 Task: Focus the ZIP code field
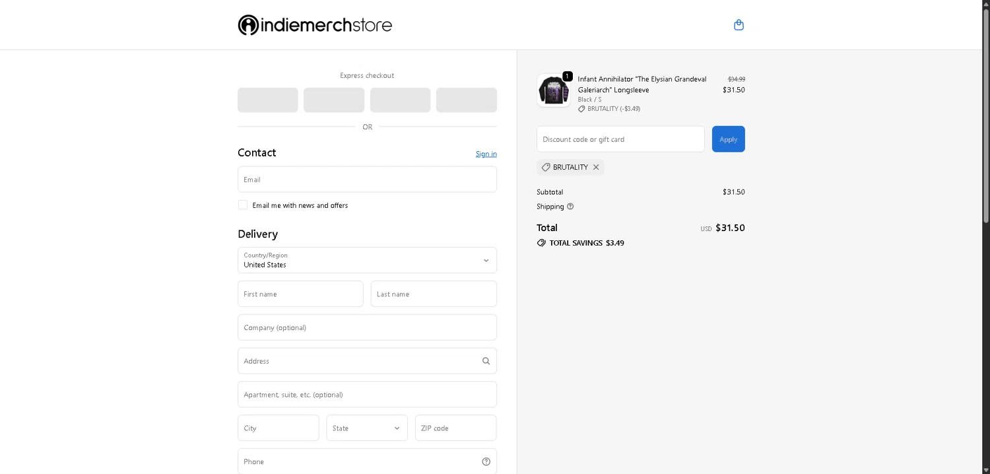[x=456, y=428]
